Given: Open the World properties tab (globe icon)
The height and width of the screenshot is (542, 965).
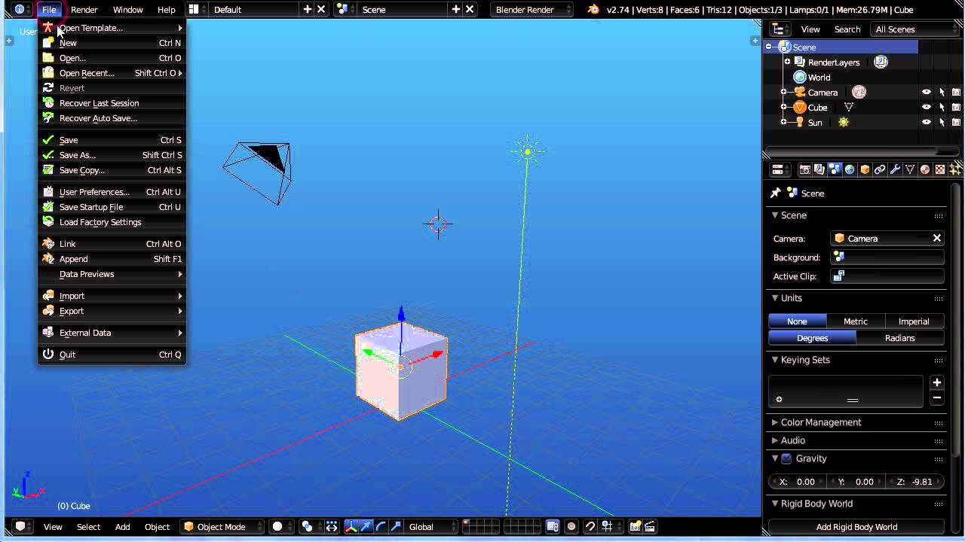Looking at the screenshot, I should point(850,169).
